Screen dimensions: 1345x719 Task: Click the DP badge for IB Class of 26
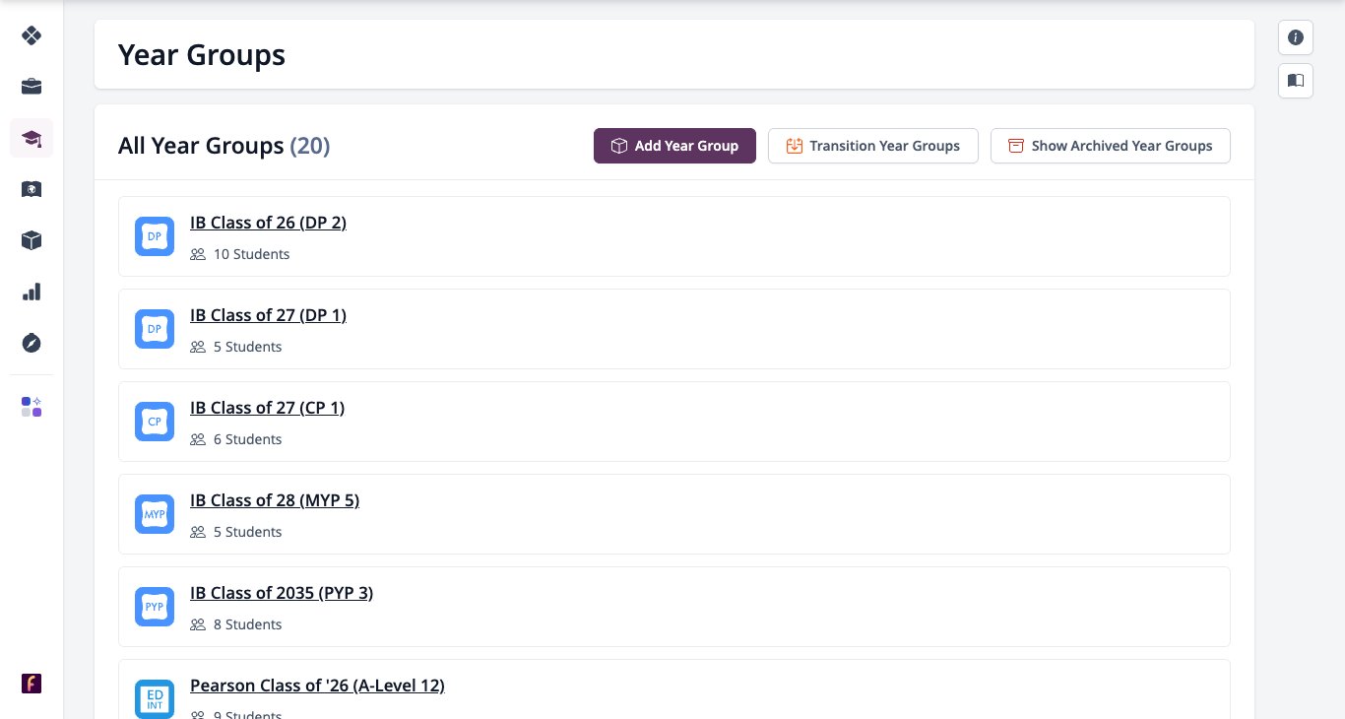tap(155, 236)
